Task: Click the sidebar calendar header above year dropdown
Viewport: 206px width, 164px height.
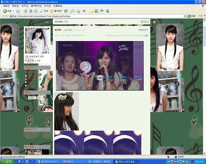Action: (37, 93)
